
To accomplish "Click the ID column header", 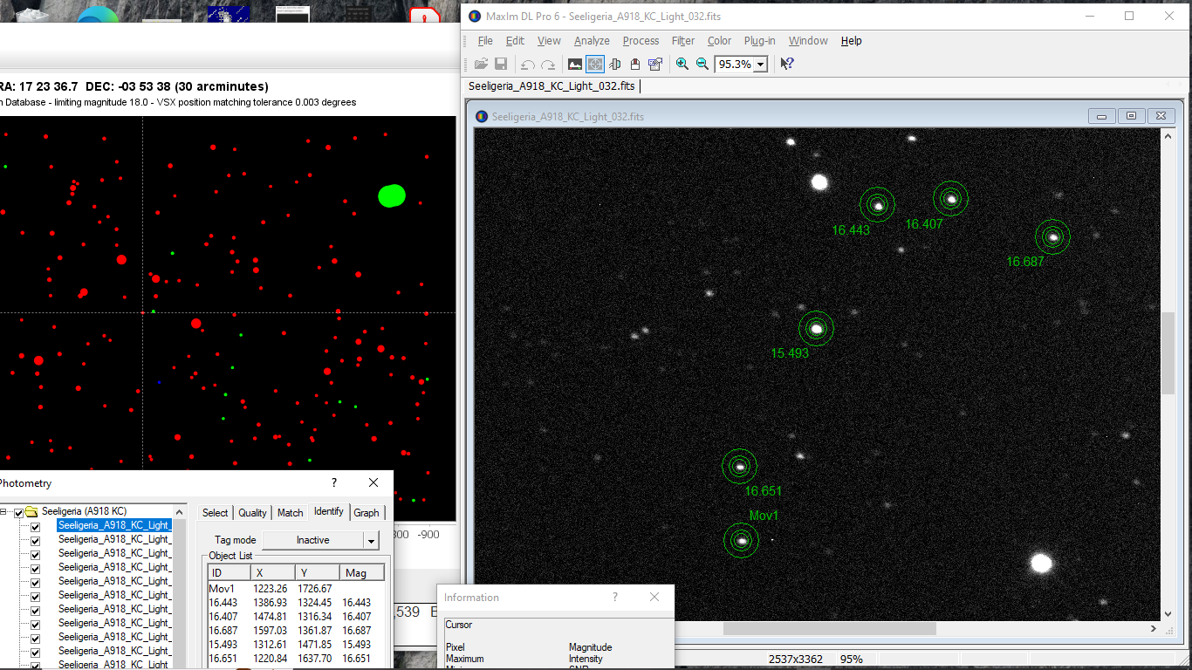I will tap(229, 573).
